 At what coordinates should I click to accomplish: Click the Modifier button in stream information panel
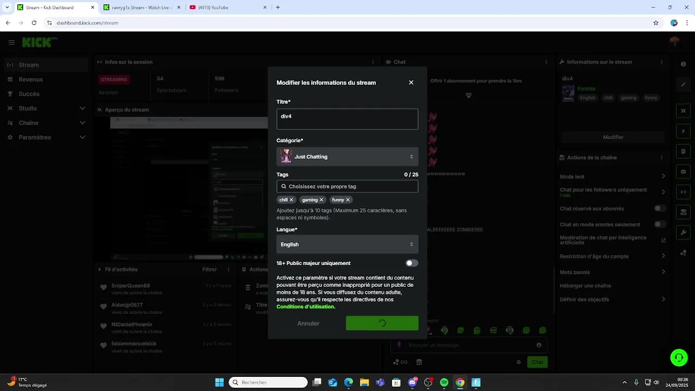point(613,137)
